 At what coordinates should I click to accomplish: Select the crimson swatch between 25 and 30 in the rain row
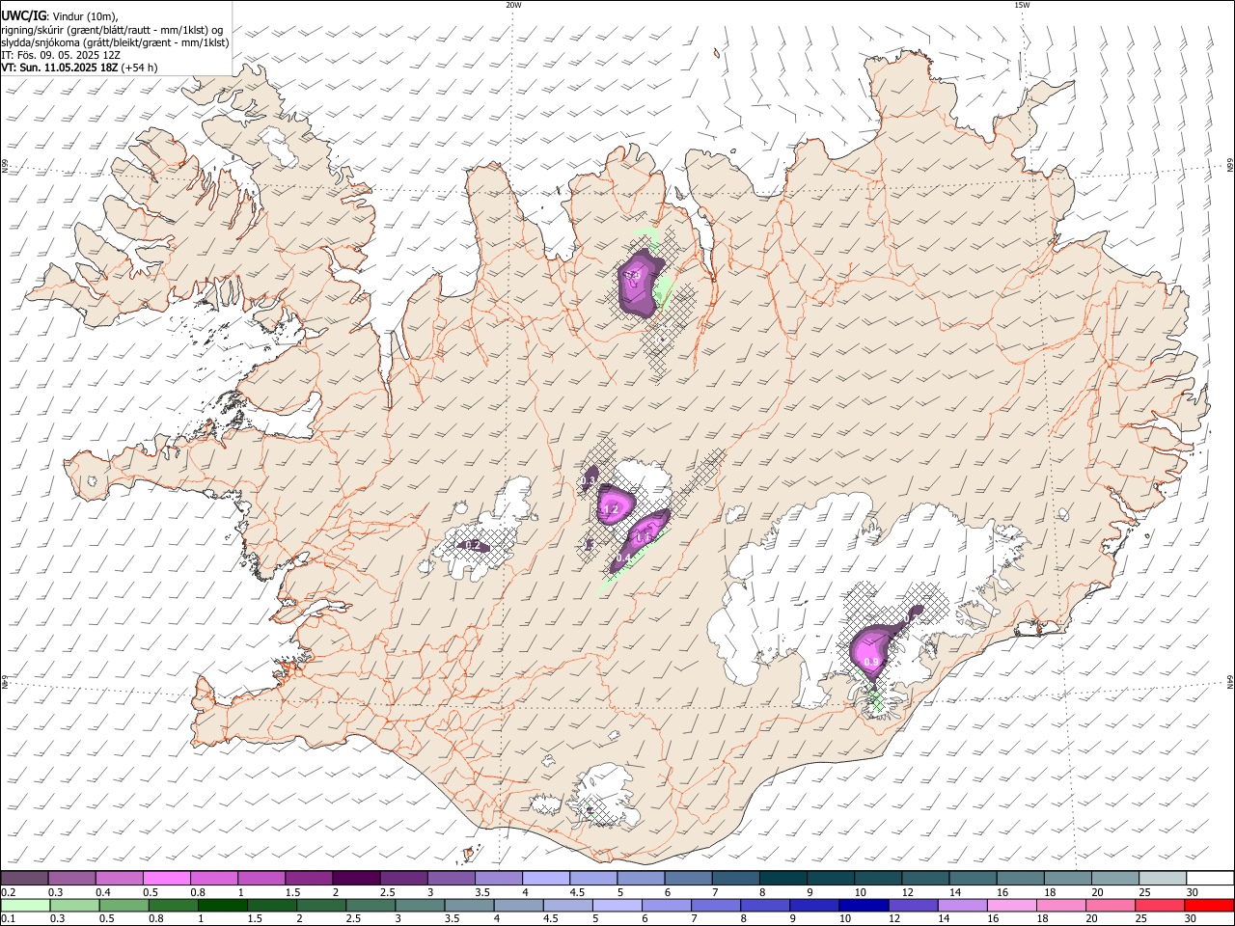[x=1160, y=906]
